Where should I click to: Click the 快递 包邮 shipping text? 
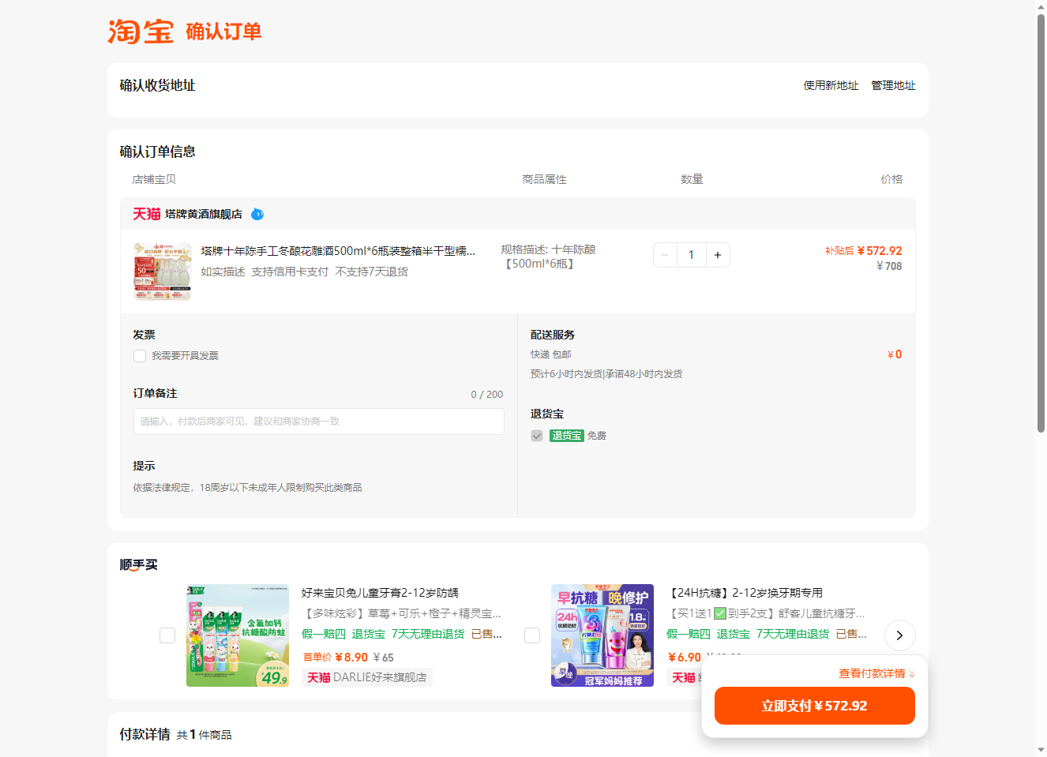551,354
